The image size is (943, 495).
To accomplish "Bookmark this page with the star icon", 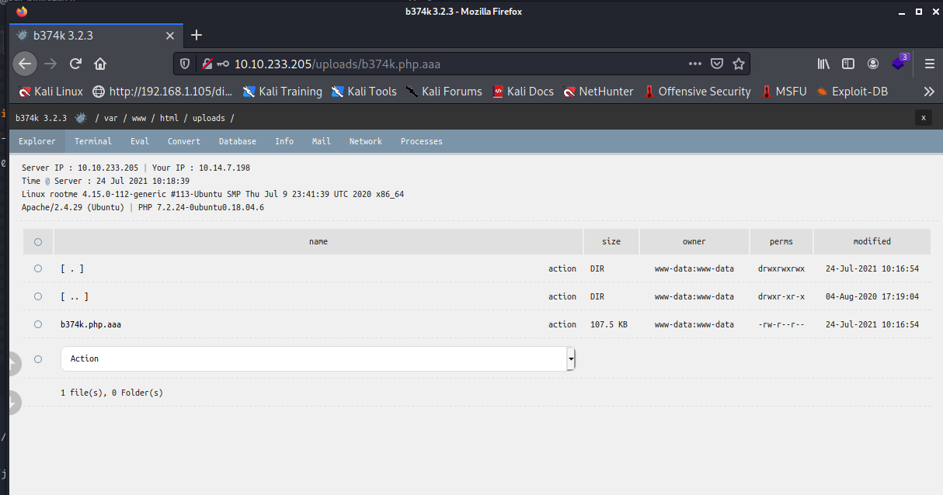I will (x=739, y=64).
